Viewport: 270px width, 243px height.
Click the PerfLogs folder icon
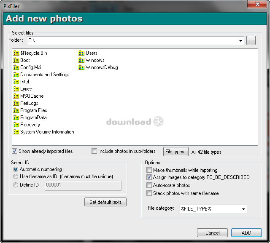tap(16, 103)
